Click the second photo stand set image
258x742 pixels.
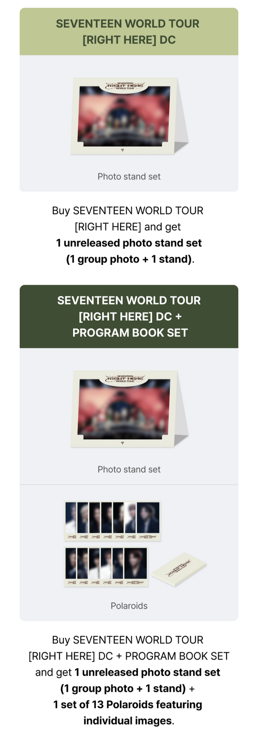(129, 409)
